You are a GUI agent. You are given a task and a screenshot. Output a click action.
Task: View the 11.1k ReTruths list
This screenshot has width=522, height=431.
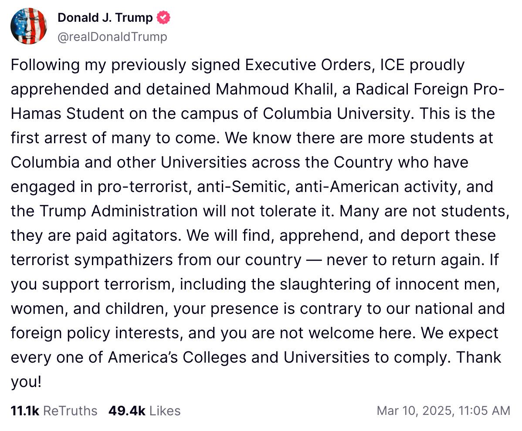pos(53,411)
